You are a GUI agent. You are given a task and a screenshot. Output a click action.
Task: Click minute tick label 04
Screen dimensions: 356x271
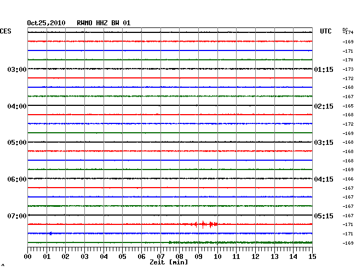[104, 257]
